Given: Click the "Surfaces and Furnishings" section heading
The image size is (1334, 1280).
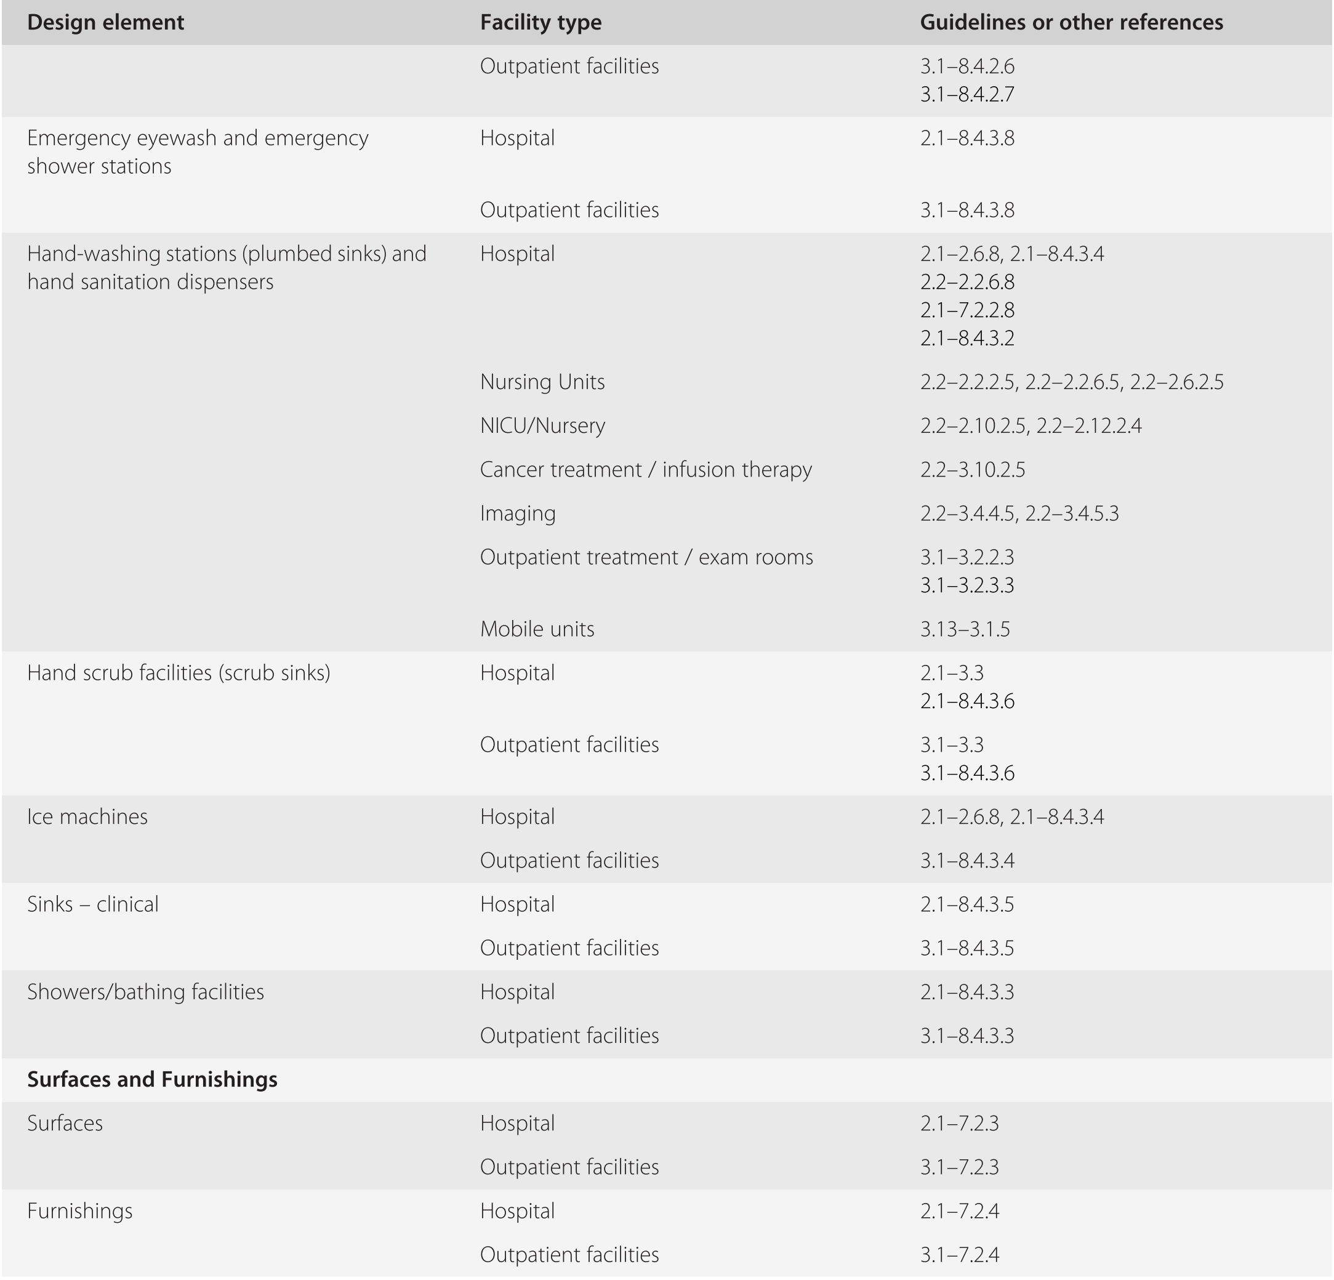Looking at the screenshot, I should pyautogui.click(x=152, y=1079).
